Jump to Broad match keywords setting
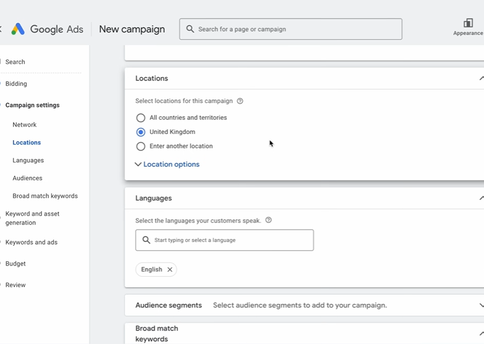 [x=45, y=196]
